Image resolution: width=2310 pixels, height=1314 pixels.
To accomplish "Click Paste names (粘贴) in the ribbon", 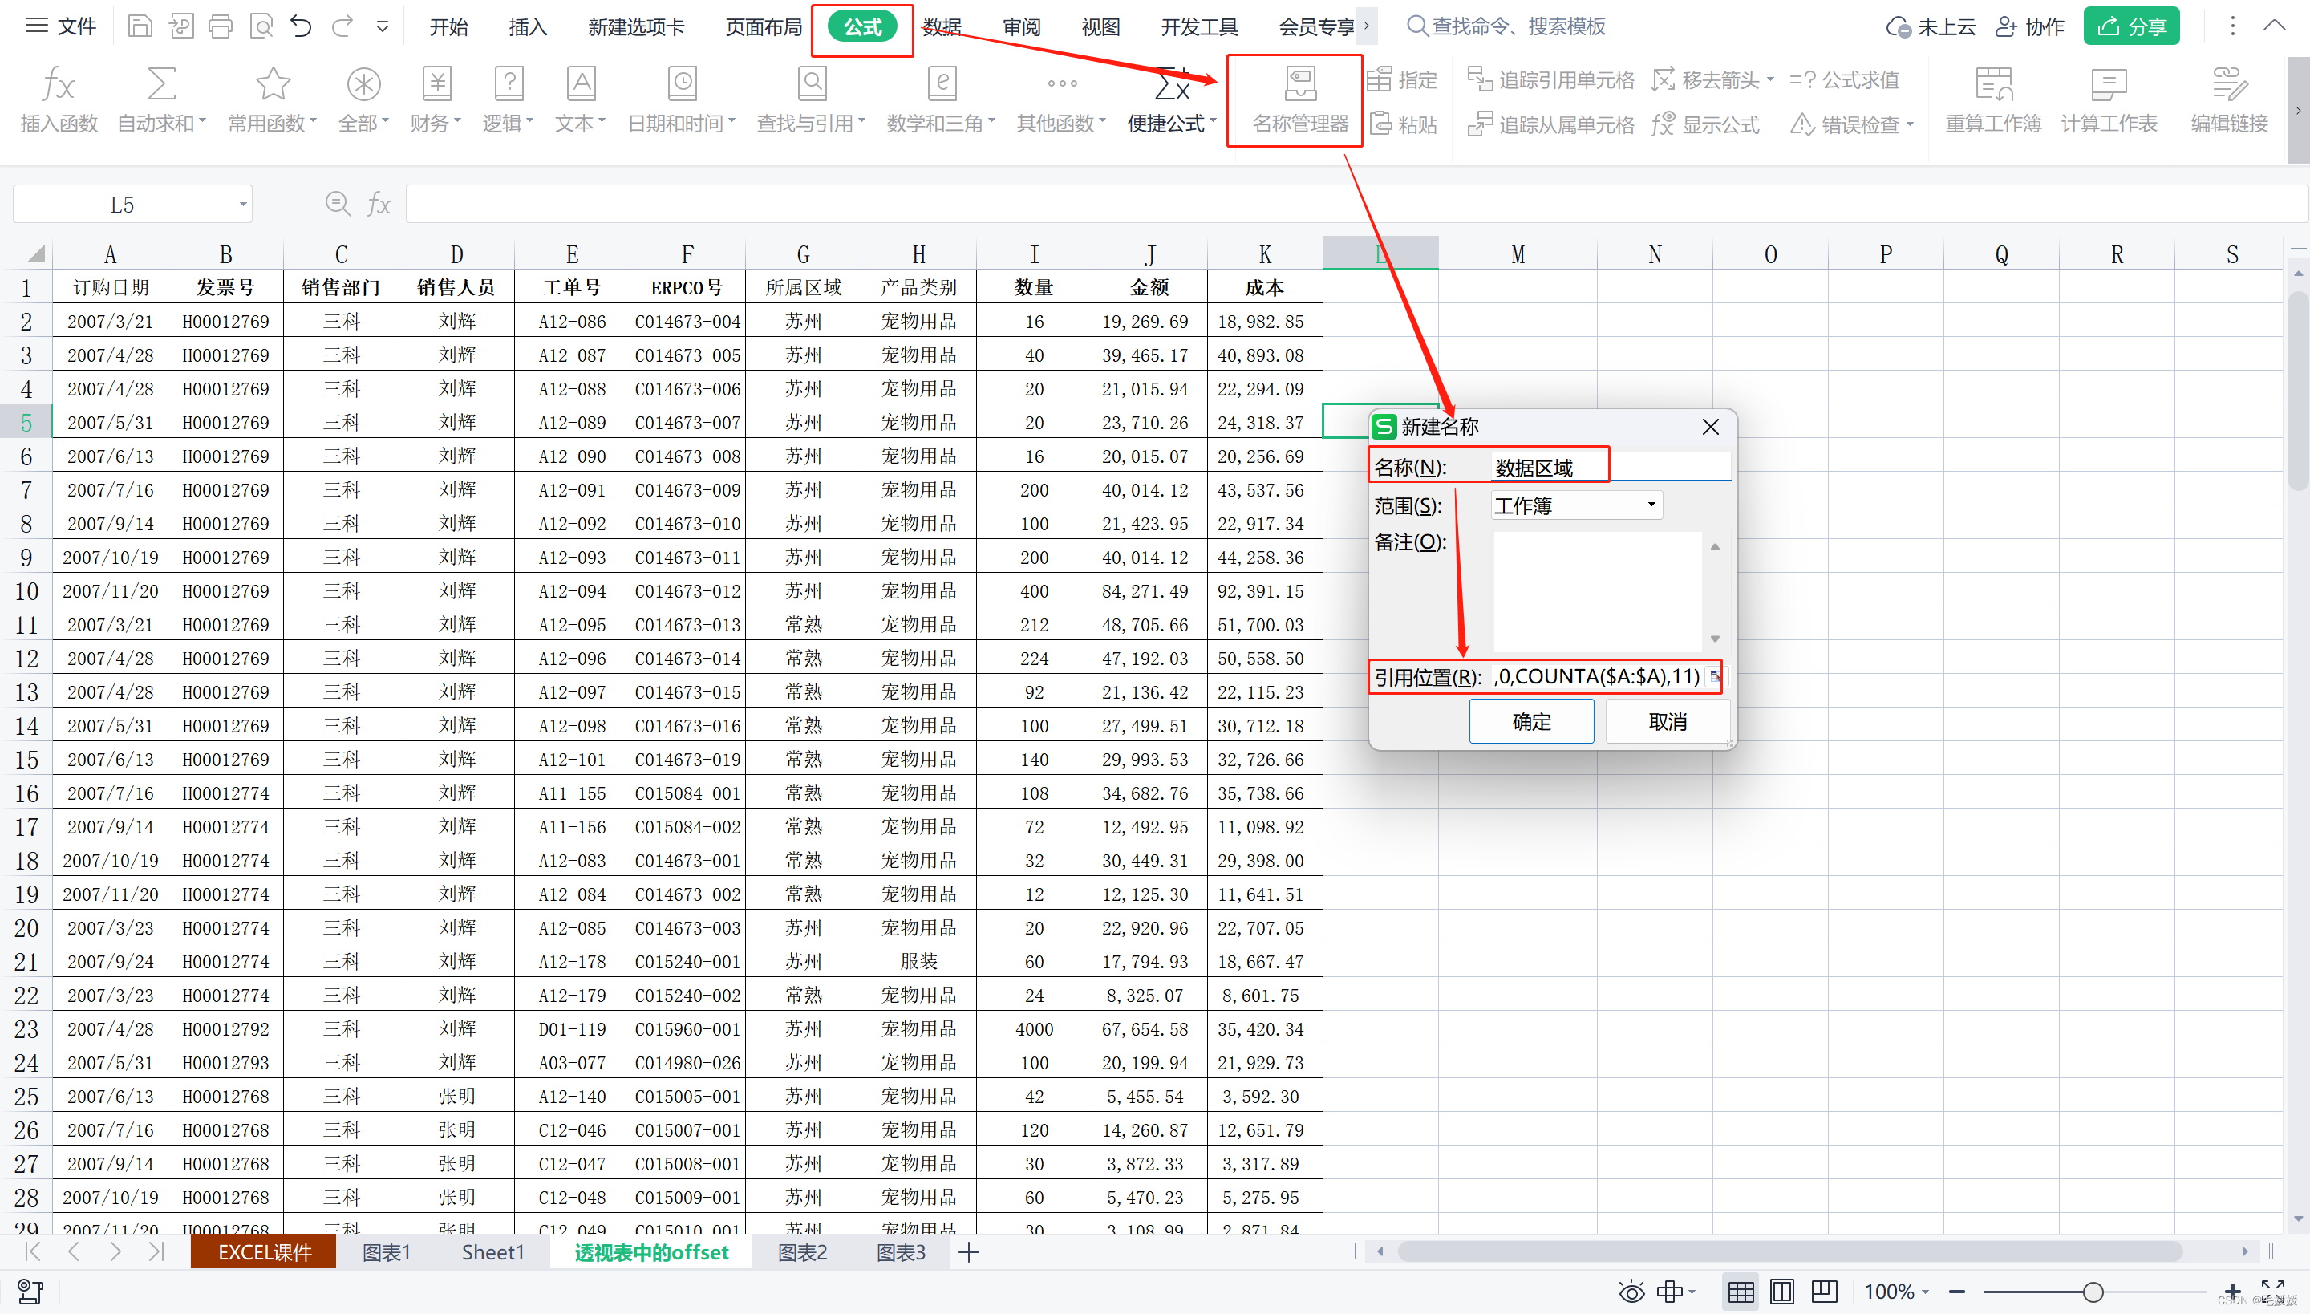I will click(1403, 124).
